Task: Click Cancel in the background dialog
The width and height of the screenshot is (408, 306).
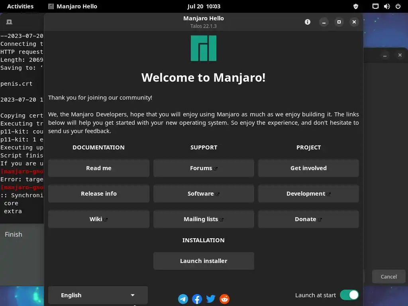Action: [388, 277]
